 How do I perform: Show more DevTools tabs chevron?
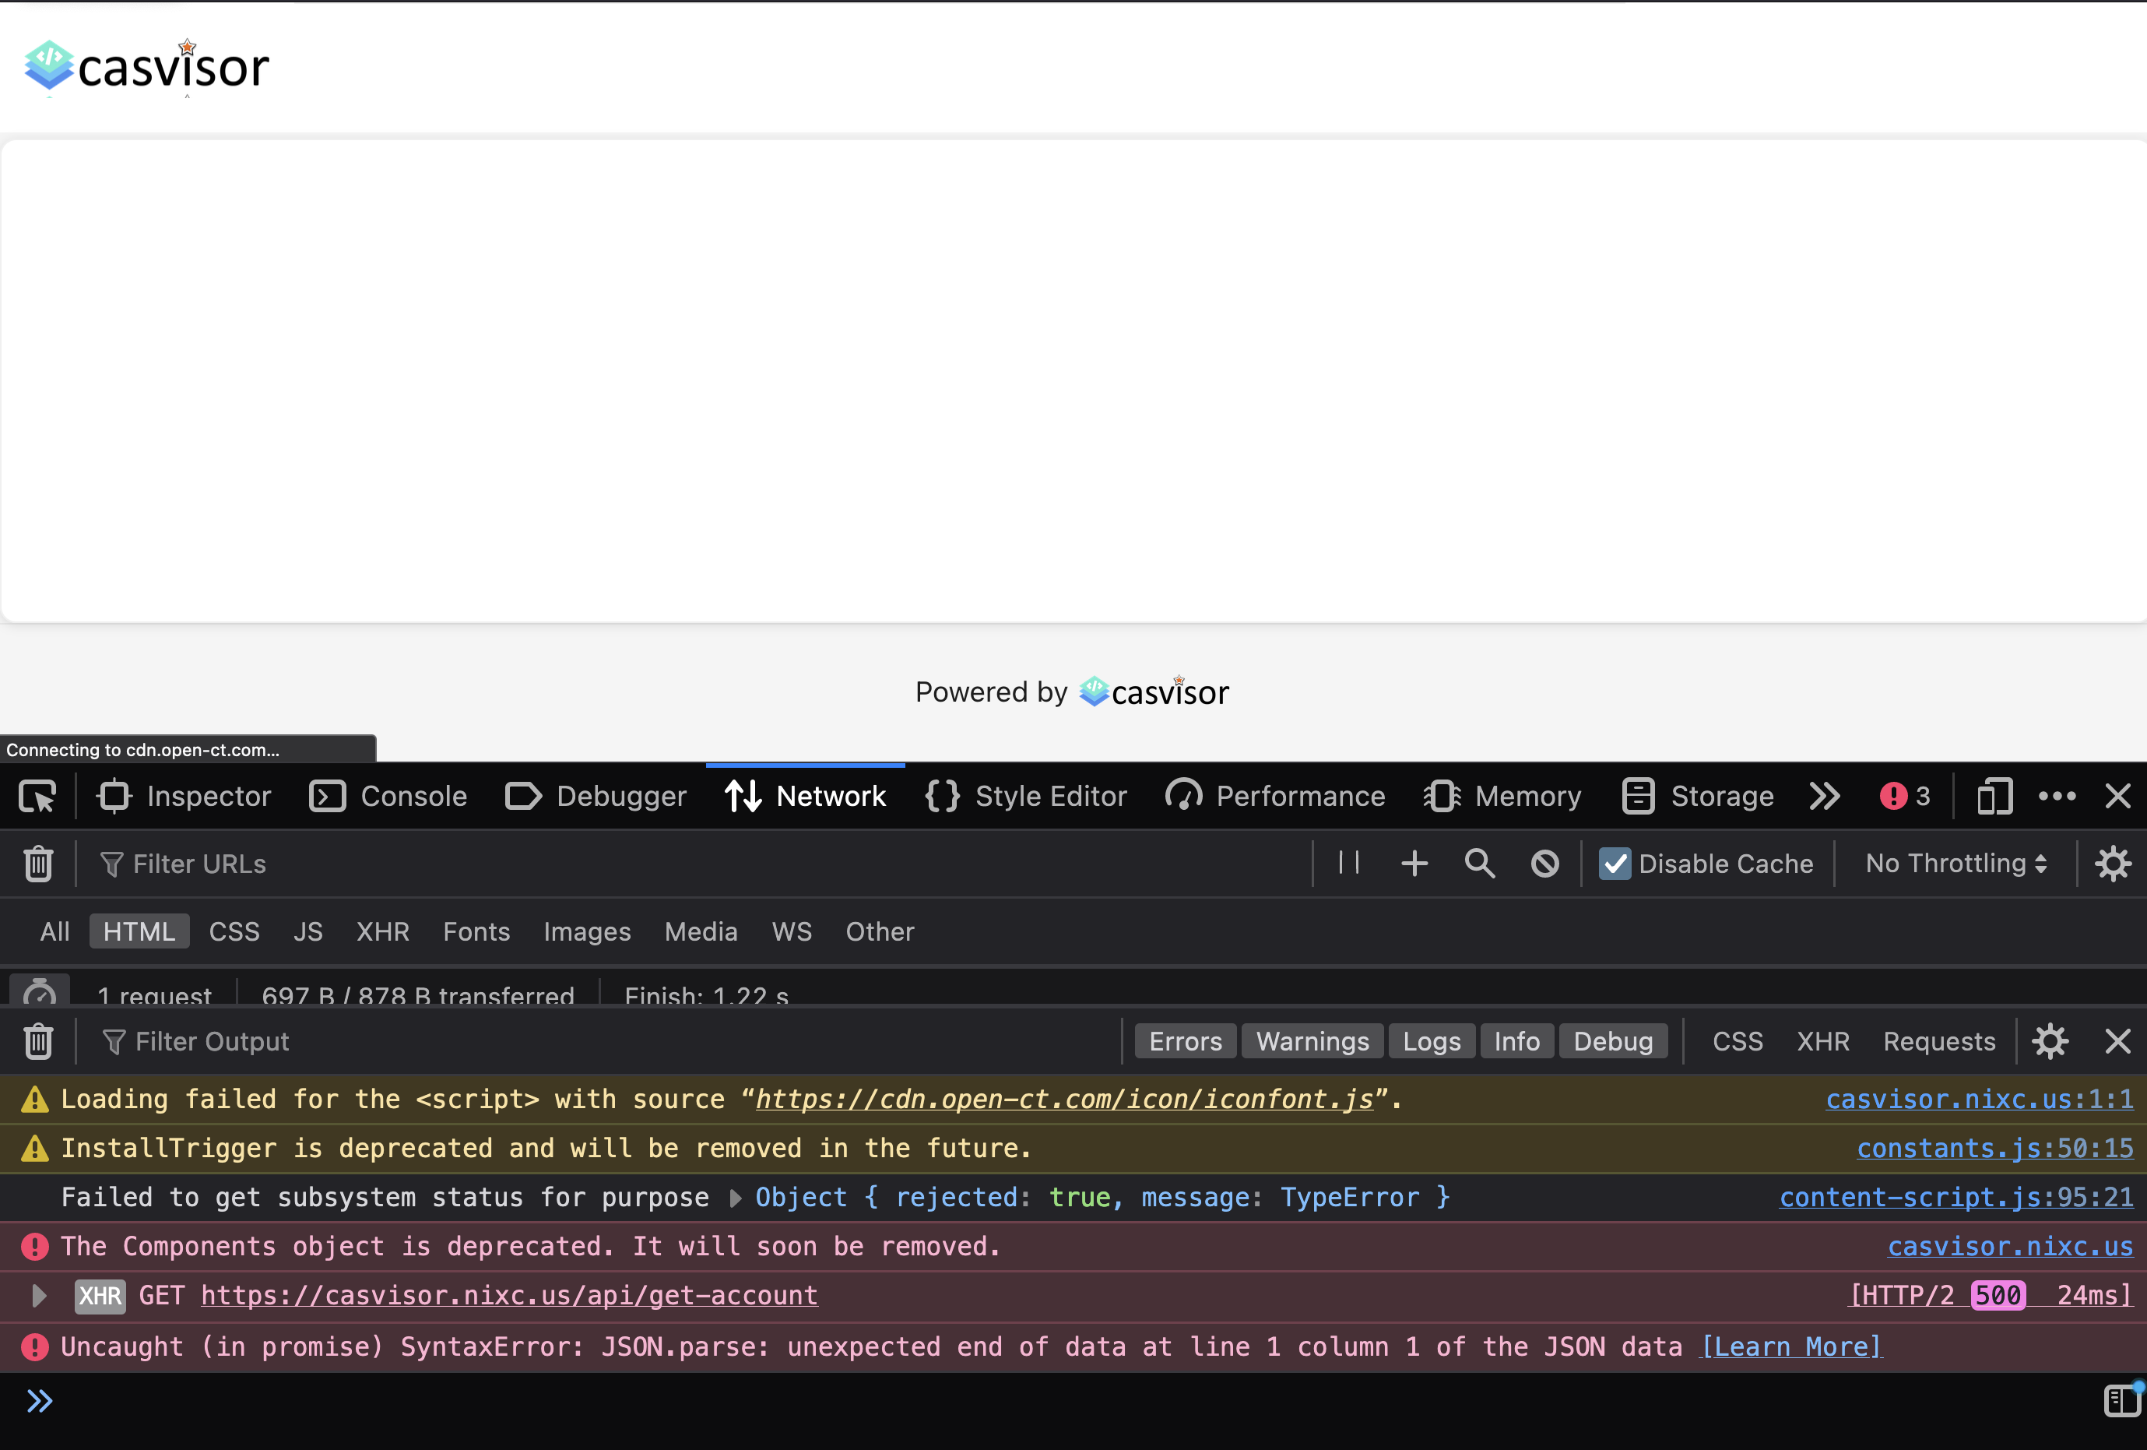[1825, 796]
